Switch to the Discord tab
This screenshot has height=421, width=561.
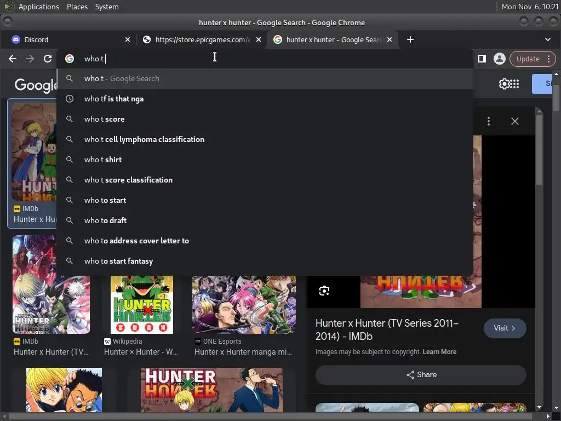click(67, 39)
